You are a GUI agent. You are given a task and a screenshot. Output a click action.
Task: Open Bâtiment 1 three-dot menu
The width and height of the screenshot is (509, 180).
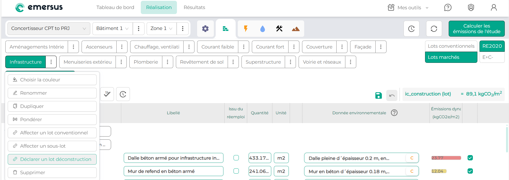[138, 29]
